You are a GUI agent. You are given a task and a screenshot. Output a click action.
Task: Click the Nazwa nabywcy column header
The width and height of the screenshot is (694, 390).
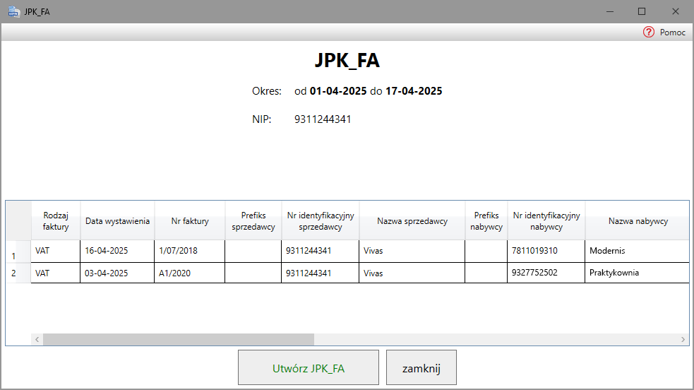coord(638,221)
